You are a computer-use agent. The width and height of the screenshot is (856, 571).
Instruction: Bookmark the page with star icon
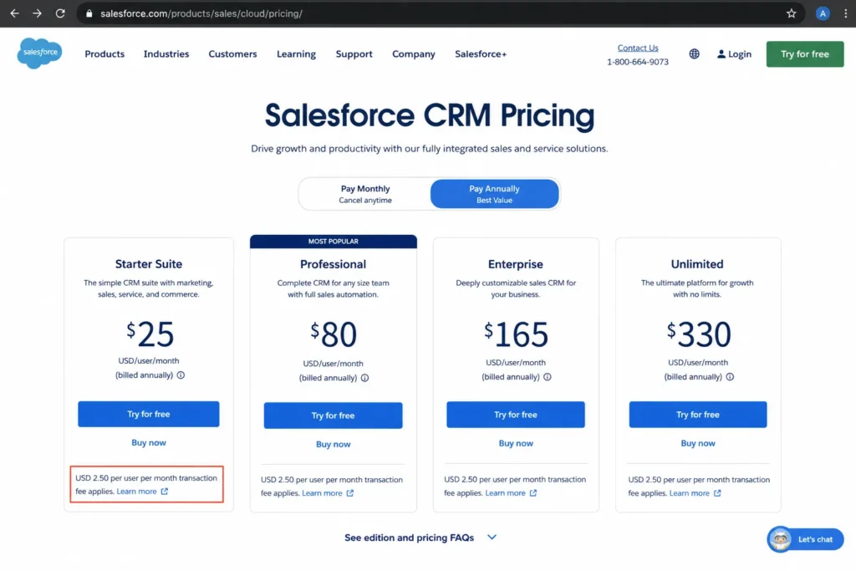(x=791, y=13)
